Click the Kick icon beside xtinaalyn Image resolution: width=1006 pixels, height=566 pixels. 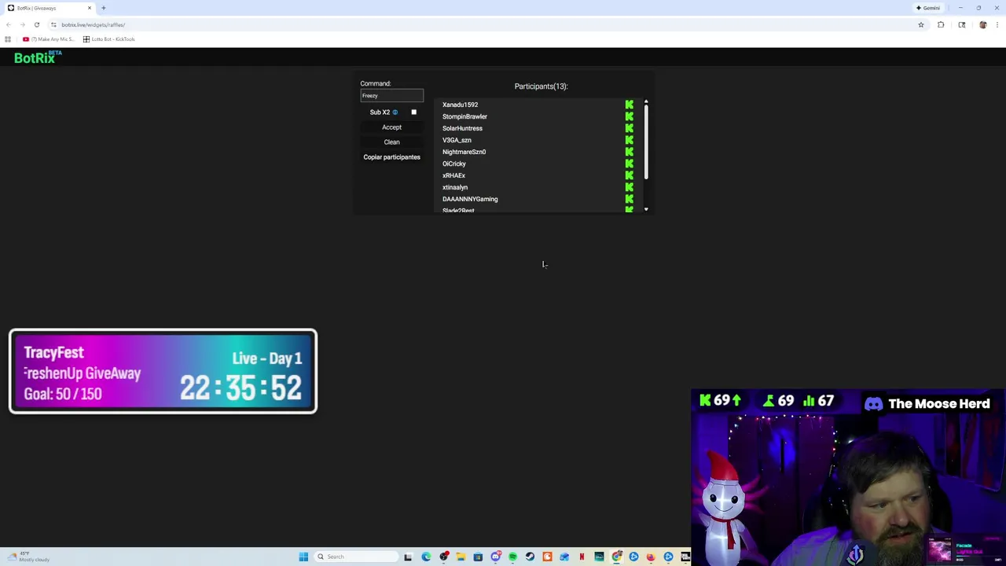point(629,187)
